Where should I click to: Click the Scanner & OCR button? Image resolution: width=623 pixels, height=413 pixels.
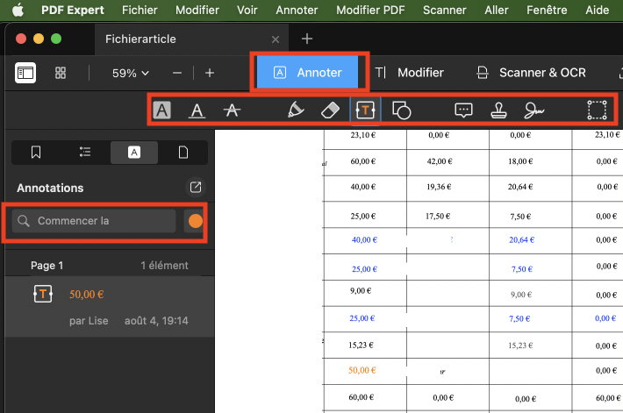pos(531,73)
